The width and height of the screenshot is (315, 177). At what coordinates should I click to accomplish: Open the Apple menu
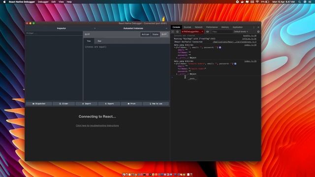(4, 2)
